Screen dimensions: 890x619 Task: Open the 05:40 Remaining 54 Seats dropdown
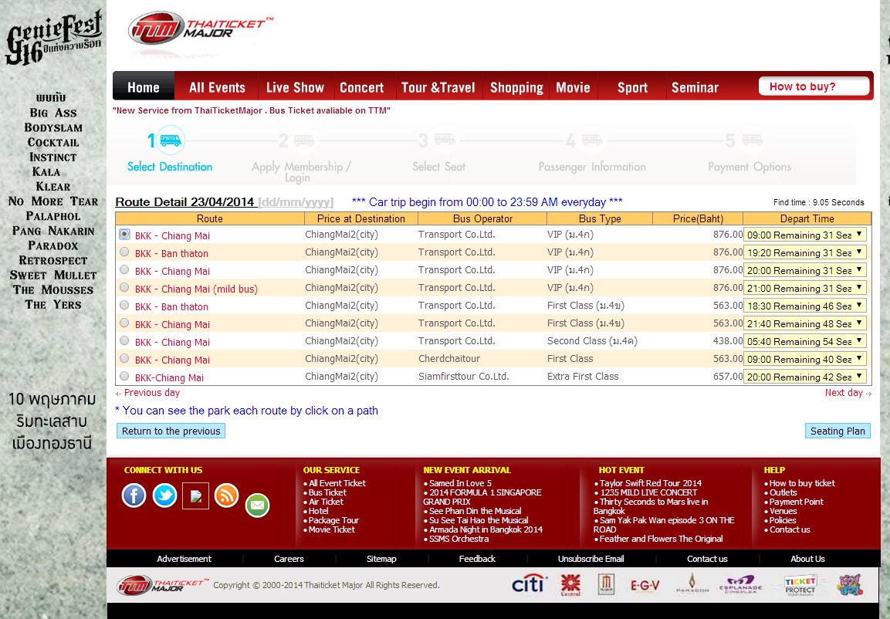pyautogui.click(x=805, y=341)
